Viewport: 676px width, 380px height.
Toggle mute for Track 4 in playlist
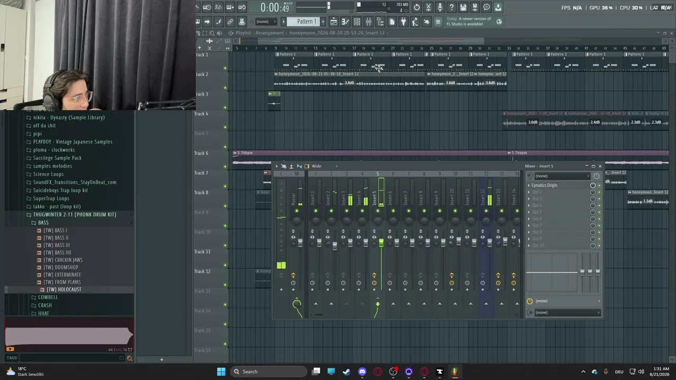pyautogui.click(x=225, y=127)
